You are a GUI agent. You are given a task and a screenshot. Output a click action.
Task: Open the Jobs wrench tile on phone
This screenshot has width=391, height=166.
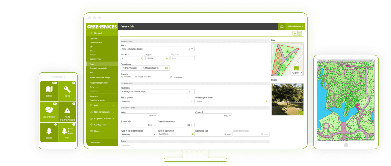67,91
